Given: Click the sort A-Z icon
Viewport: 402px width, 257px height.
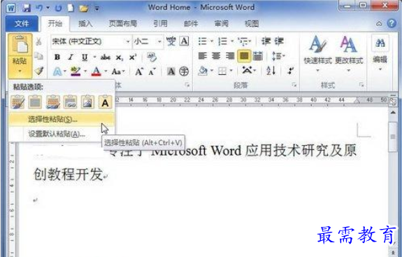Looking at the screenshot, I should click(271, 71).
